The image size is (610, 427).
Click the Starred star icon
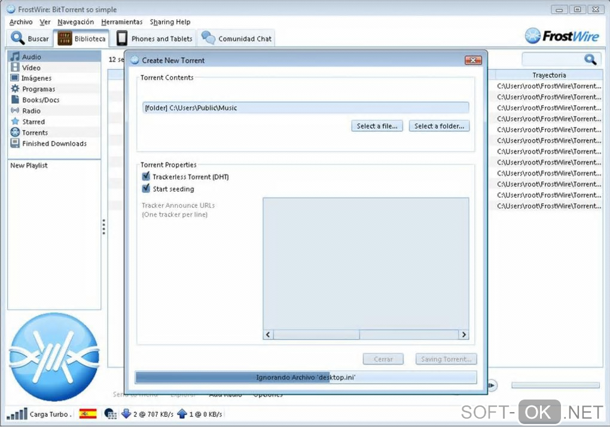pyautogui.click(x=15, y=121)
